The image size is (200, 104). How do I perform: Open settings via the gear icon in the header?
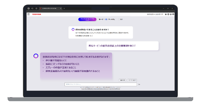[x=171, y=14]
